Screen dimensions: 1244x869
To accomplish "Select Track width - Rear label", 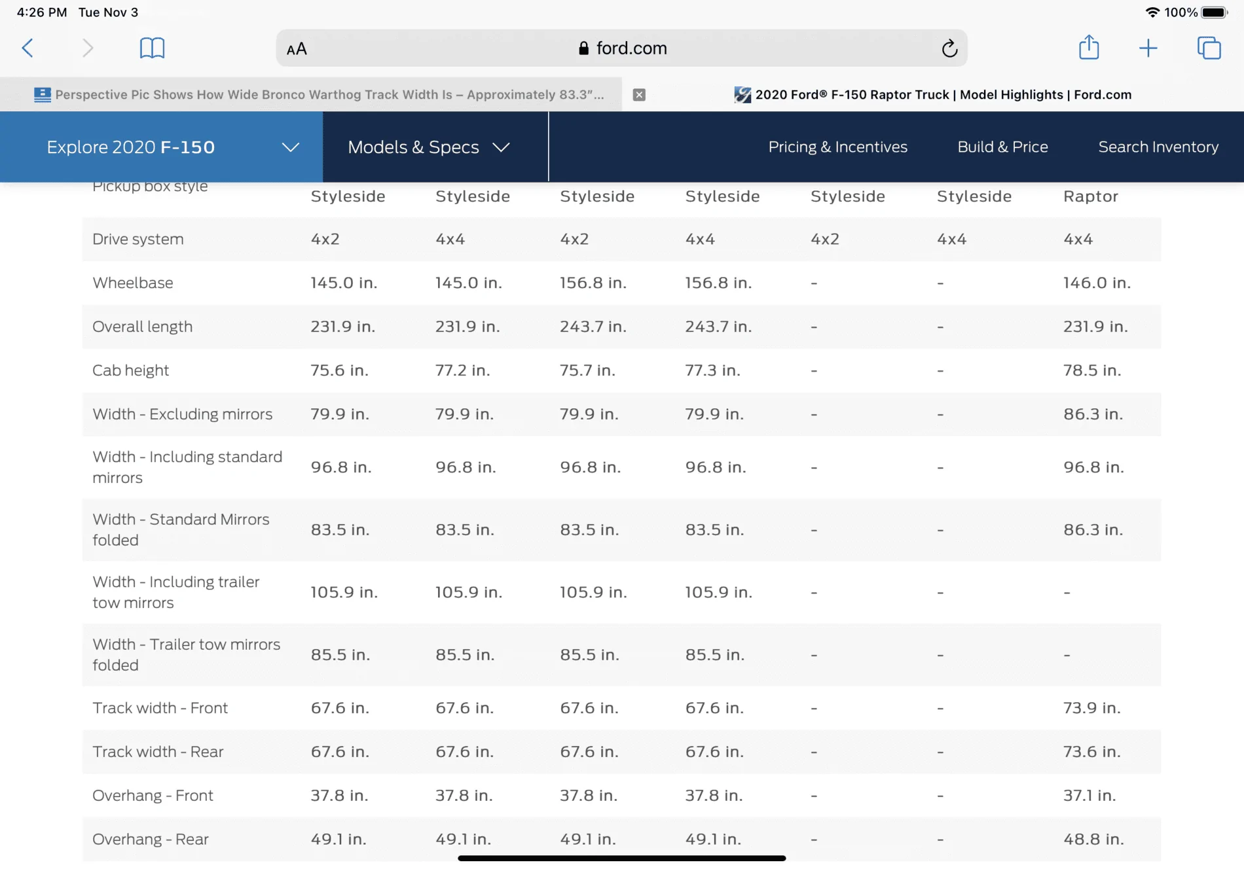I will click(158, 752).
